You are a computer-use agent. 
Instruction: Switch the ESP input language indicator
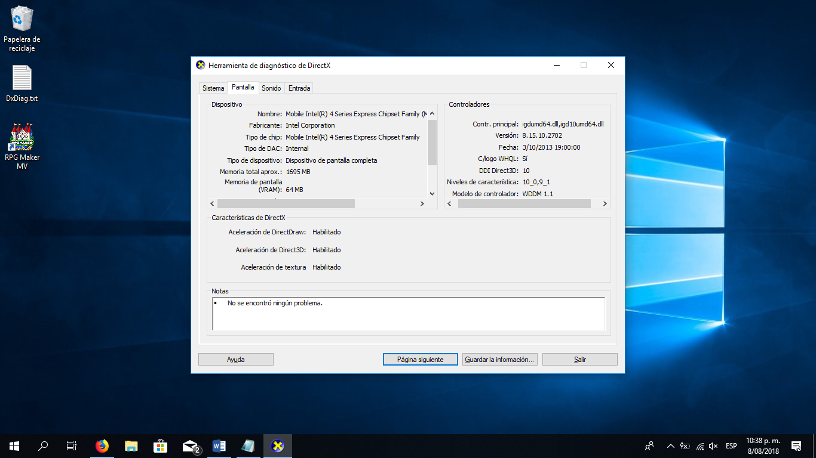coord(731,445)
